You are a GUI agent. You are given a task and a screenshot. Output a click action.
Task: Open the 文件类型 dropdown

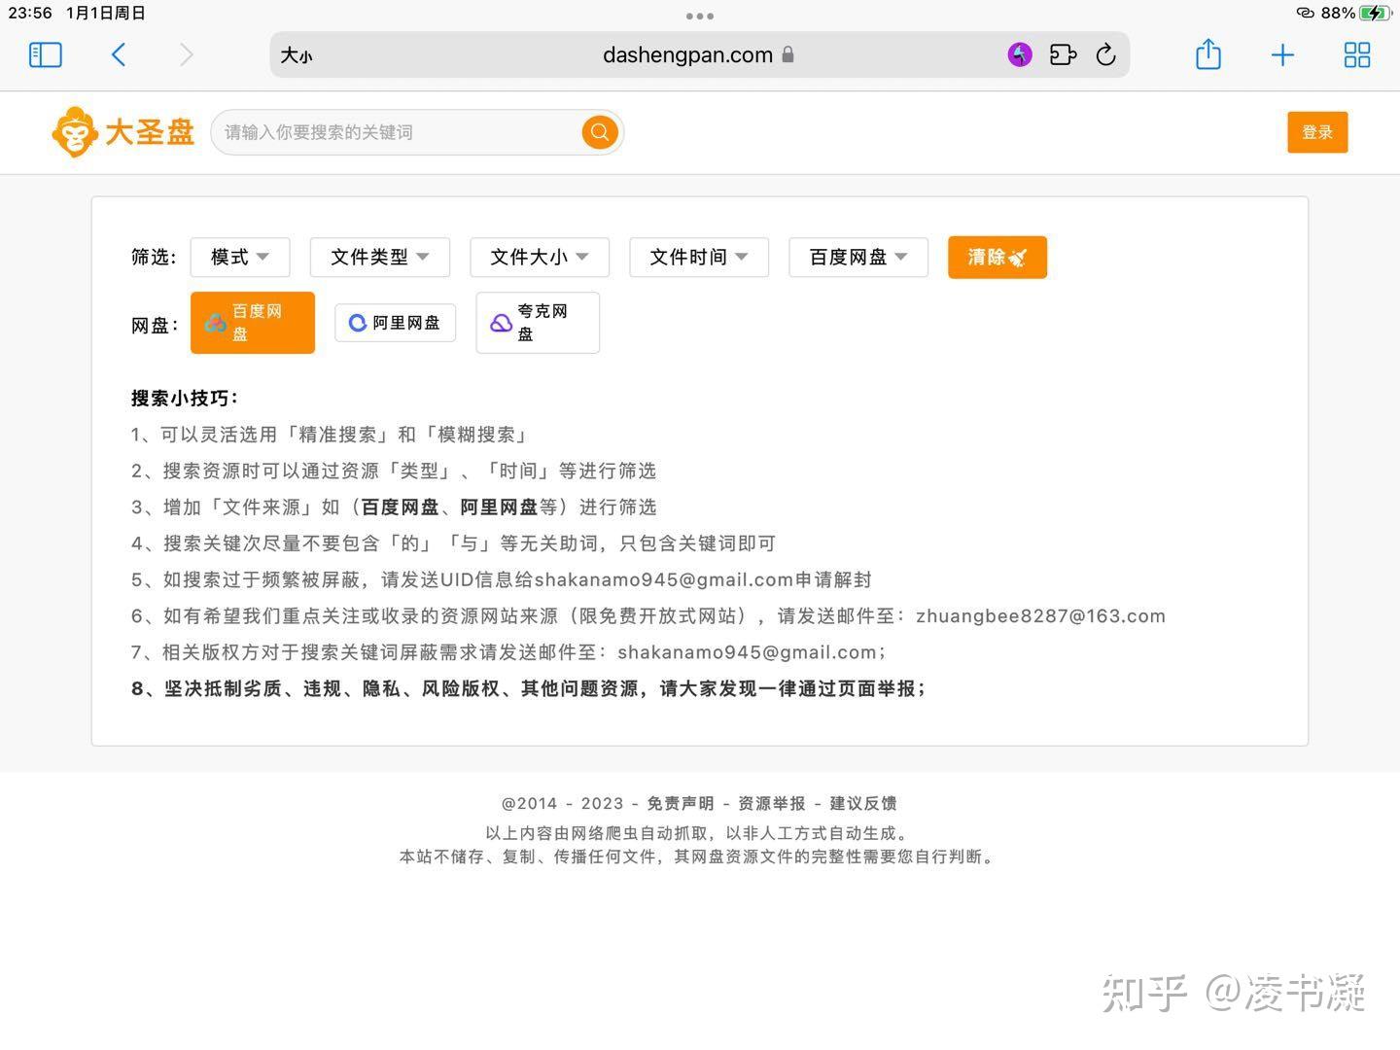379,258
